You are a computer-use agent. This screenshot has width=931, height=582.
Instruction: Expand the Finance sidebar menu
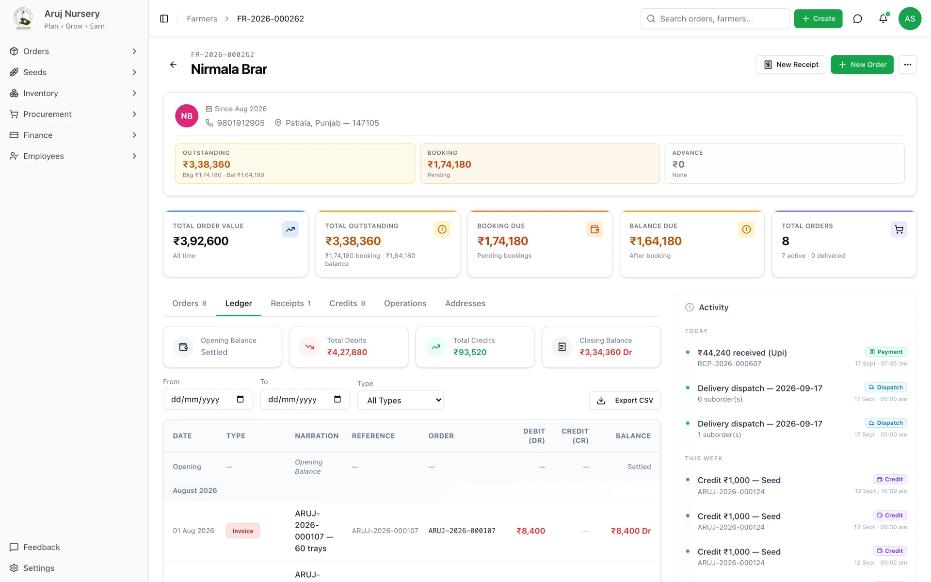point(74,135)
